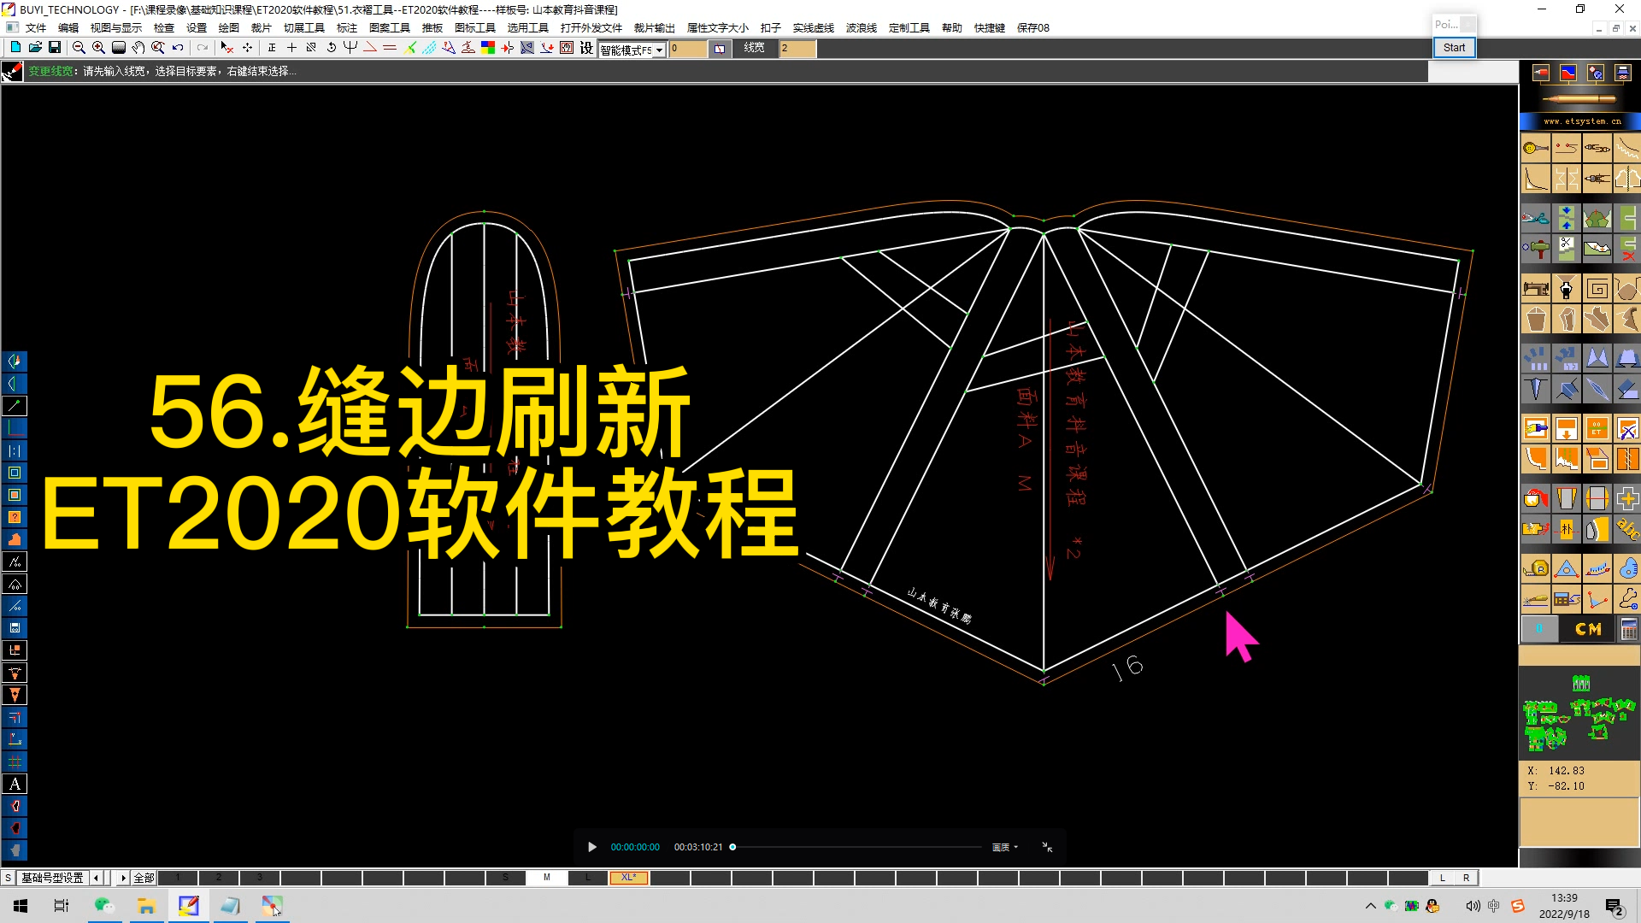Image resolution: width=1641 pixels, height=923 pixels.
Task: Click the New file icon in the toolbar
Action: point(15,48)
